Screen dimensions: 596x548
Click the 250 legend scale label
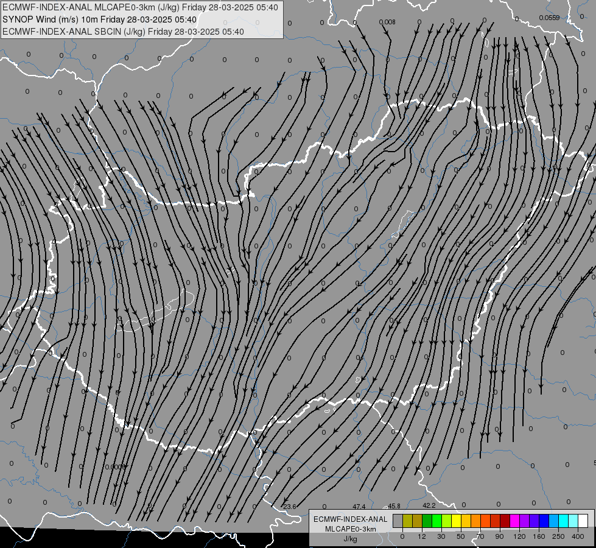[x=558, y=536]
